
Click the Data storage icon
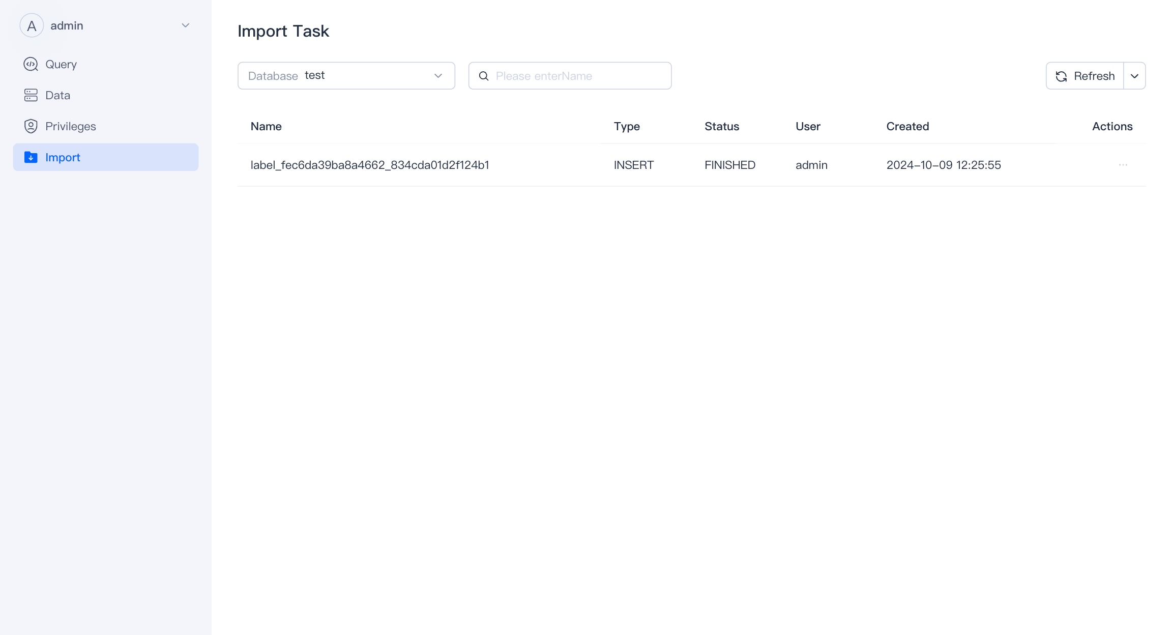[x=31, y=95]
